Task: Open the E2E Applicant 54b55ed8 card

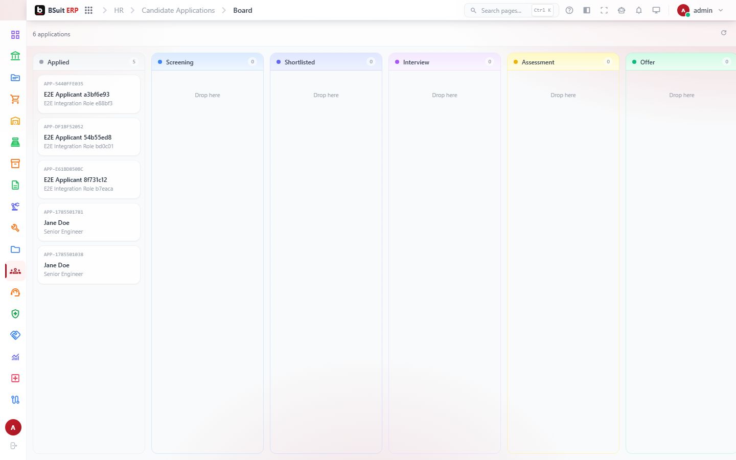Action: tap(89, 137)
